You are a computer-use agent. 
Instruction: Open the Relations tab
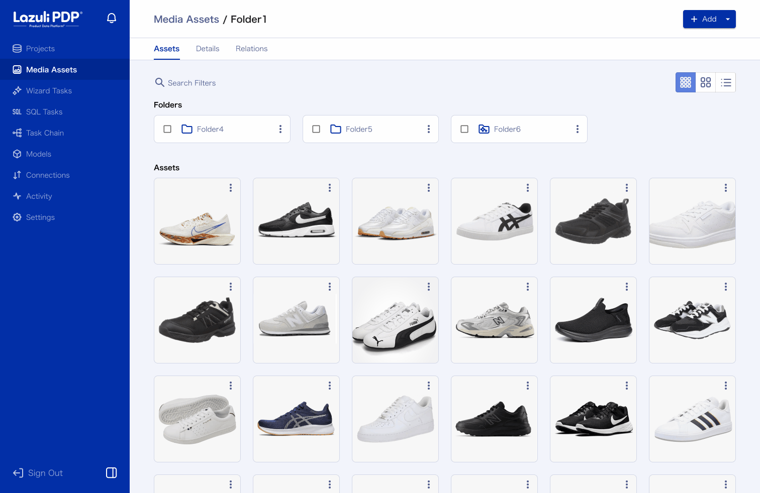[x=251, y=49]
